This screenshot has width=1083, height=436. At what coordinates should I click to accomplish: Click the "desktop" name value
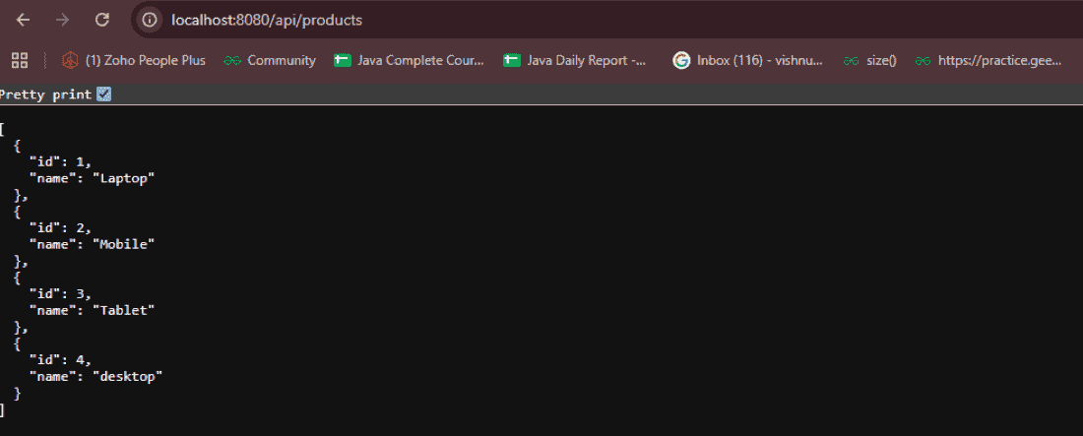point(128,377)
